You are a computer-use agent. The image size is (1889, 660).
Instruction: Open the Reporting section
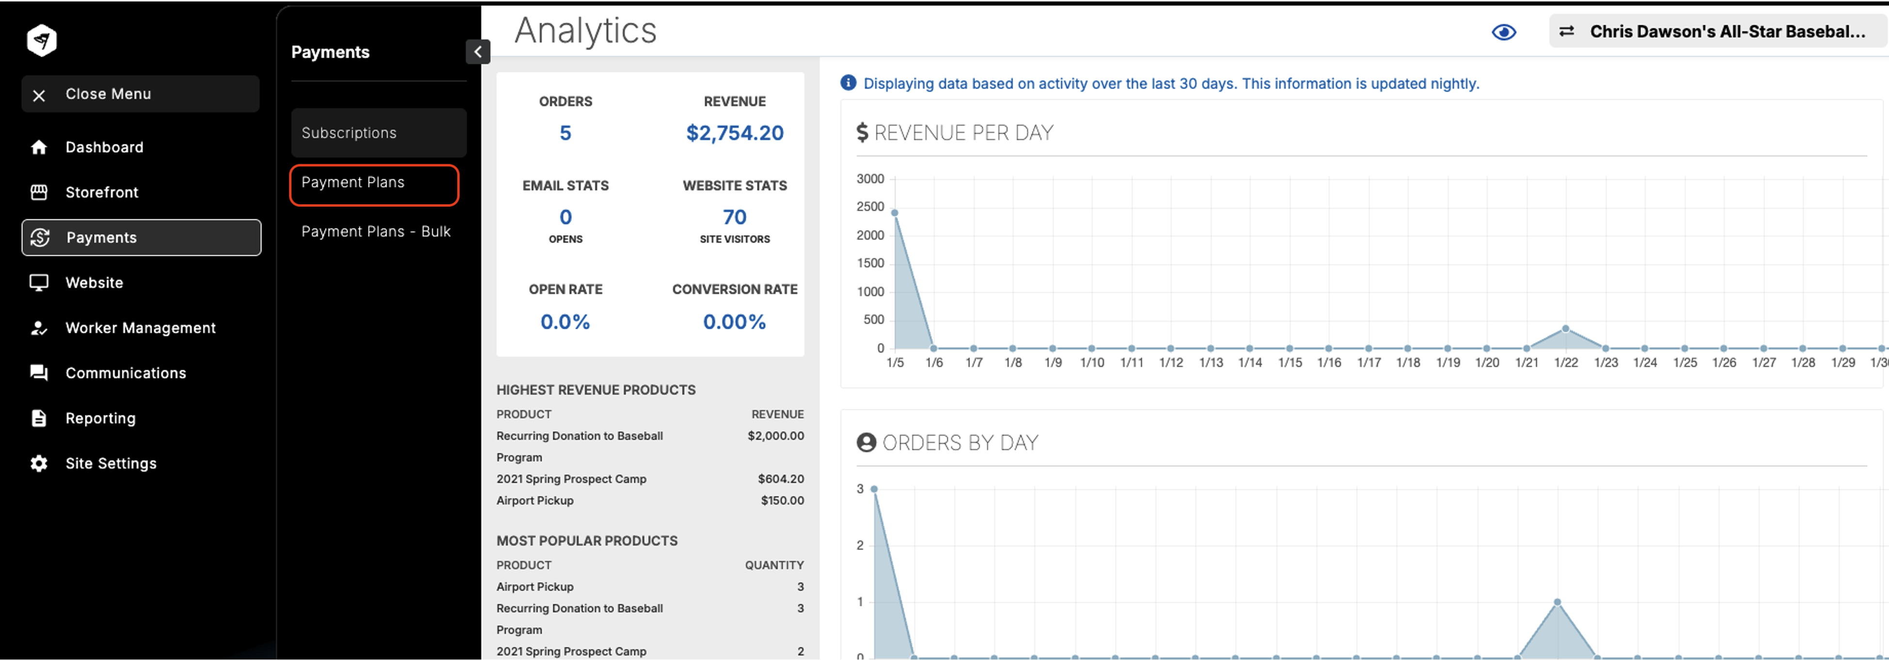point(100,418)
